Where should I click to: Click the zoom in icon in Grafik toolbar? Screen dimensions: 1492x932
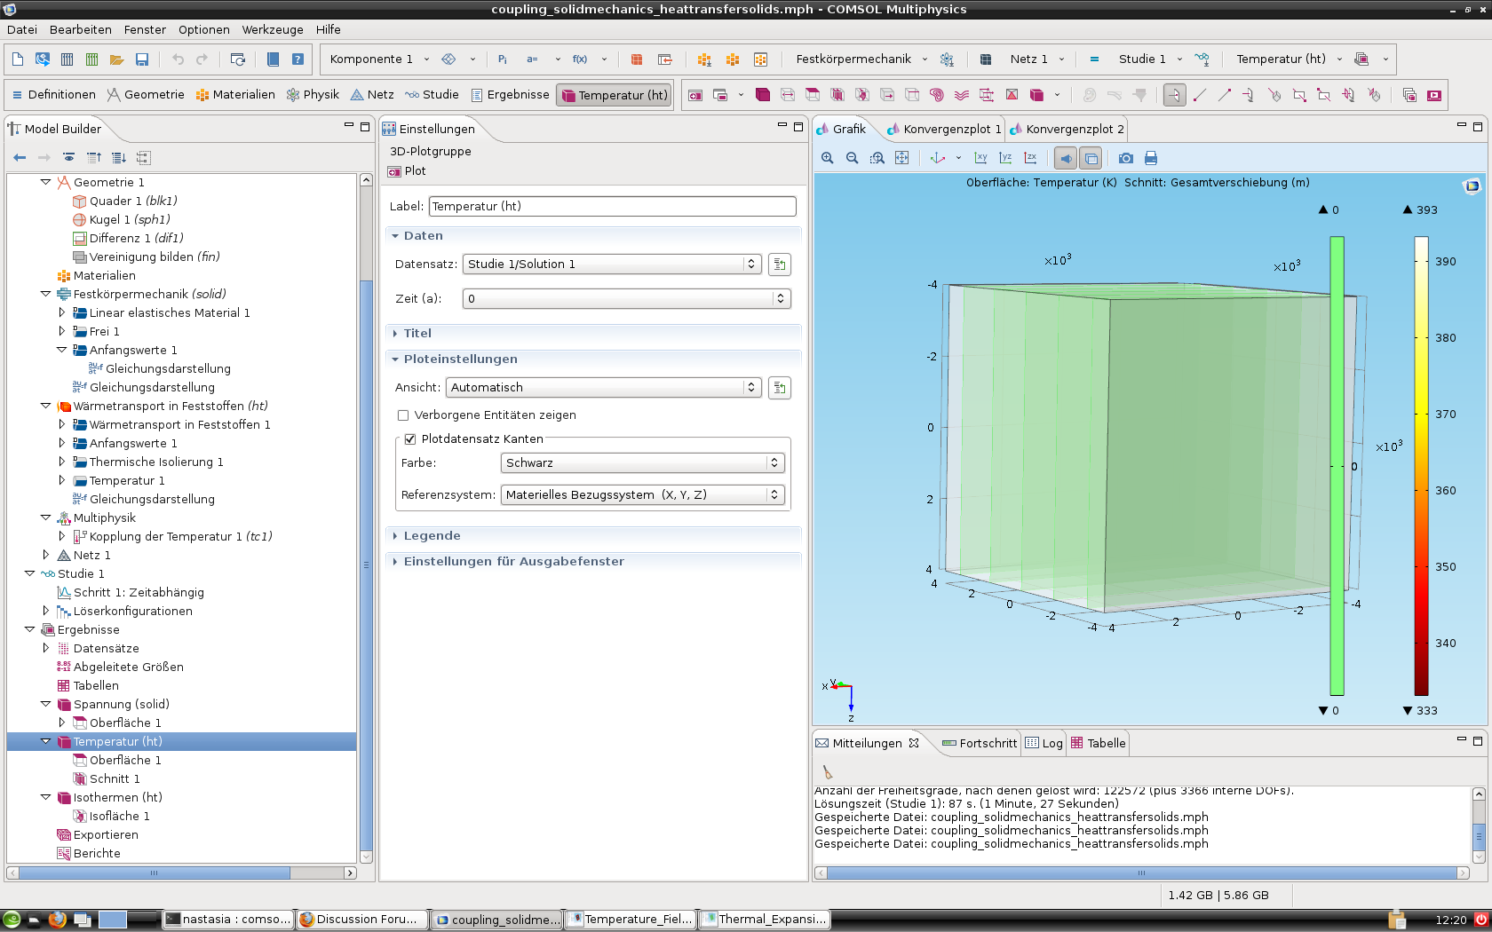827,158
